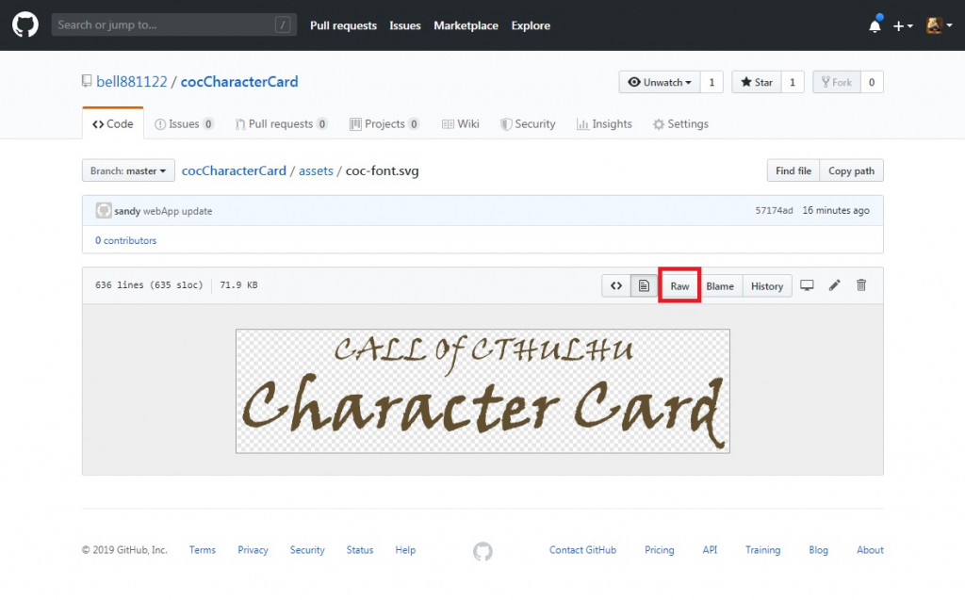
Task: Switch to the Code tab
Action: click(x=113, y=123)
